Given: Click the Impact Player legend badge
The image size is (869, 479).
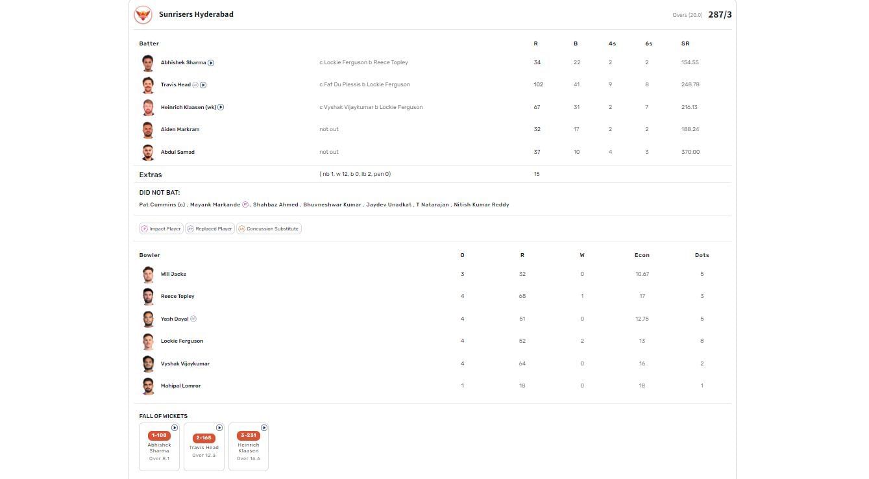Looking at the screenshot, I should 160,228.
